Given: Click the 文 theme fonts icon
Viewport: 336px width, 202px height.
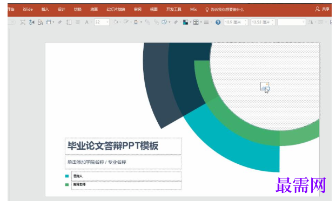Looking at the screenshot, I should click(196, 22).
